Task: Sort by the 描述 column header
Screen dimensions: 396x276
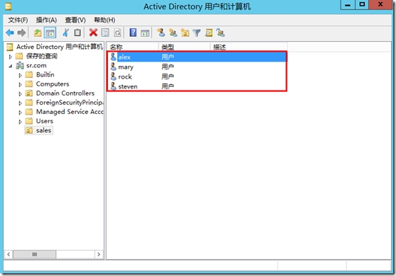Action: coord(249,47)
